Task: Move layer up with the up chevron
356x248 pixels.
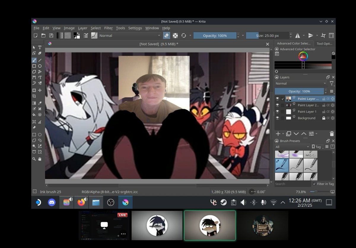Action: coord(304,134)
